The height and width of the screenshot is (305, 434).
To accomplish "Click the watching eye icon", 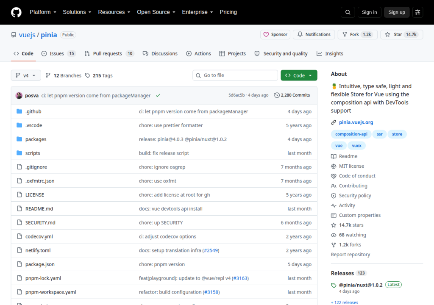I will click(x=334, y=235).
